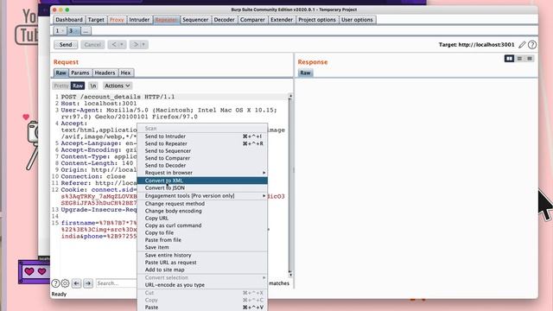The height and width of the screenshot is (311, 553).
Task: Open the back-history dropdown arrow
Action: (122, 45)
